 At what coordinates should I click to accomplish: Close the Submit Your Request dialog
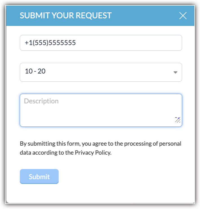click(x=183, y=16)
